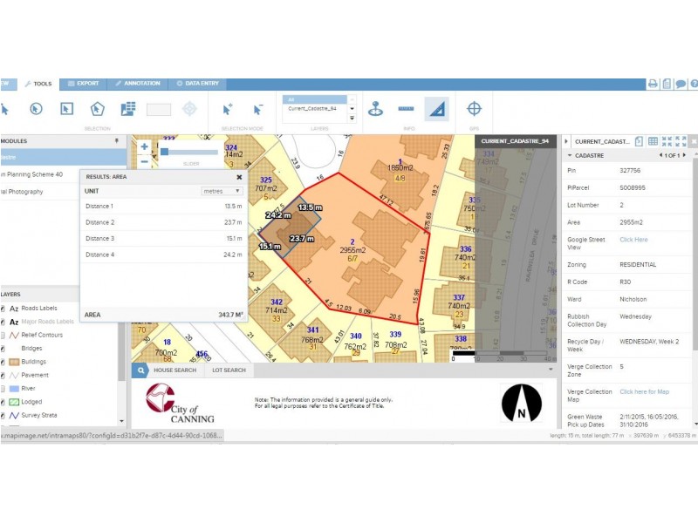This screenshot has height=523, width=698.
Task: Open the ANNOTATION tab
Action: pyautogui.click(x=138, y=84)
